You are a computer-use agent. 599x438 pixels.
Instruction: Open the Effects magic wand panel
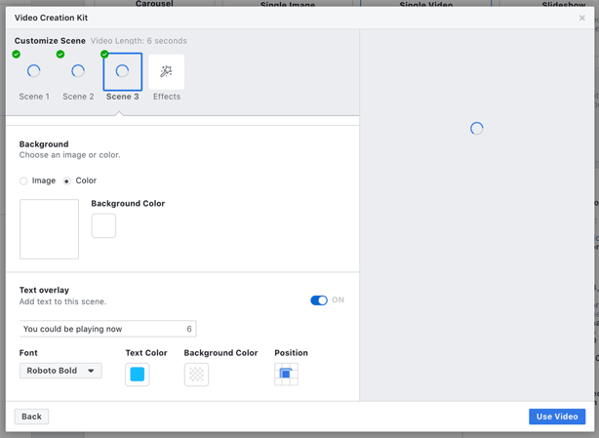166,72
